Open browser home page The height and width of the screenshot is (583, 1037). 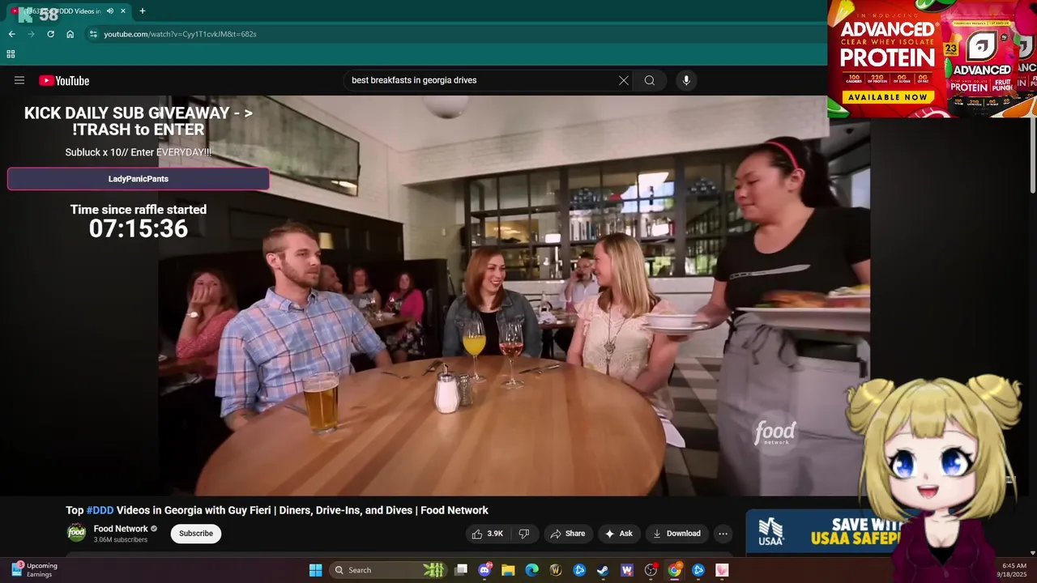pyautogui.click(x=70, y=34)
